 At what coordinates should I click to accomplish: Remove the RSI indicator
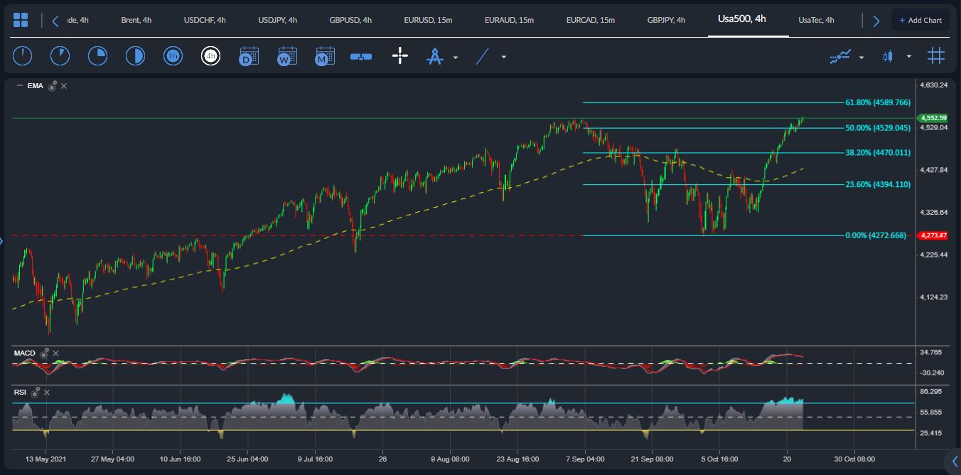47,393
